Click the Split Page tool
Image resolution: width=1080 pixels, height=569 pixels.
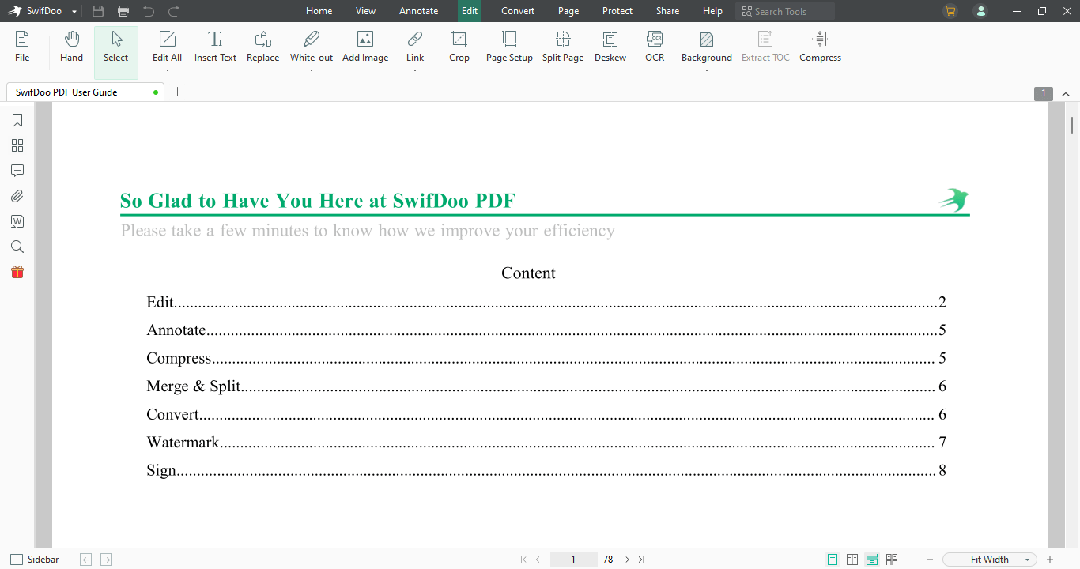point(563,47)
